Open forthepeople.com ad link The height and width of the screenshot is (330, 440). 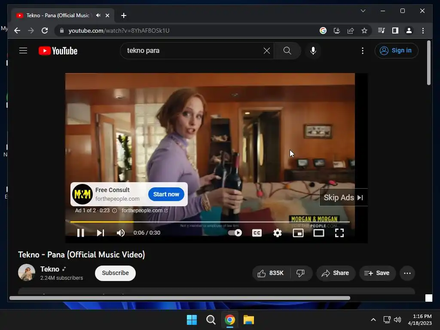[144, 211]
